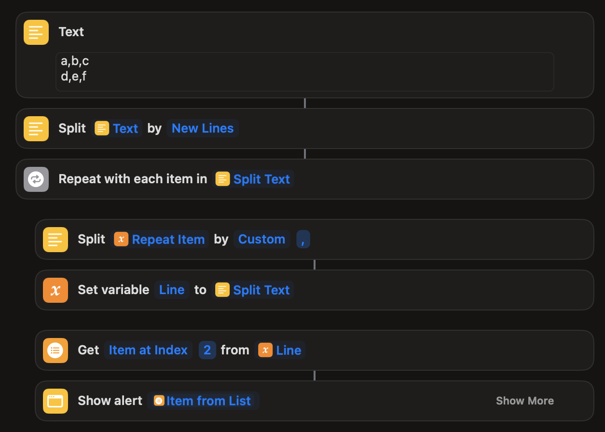Click the Split Repeat Item action icon
Screen dimensions: 605x432
point(55,240)
